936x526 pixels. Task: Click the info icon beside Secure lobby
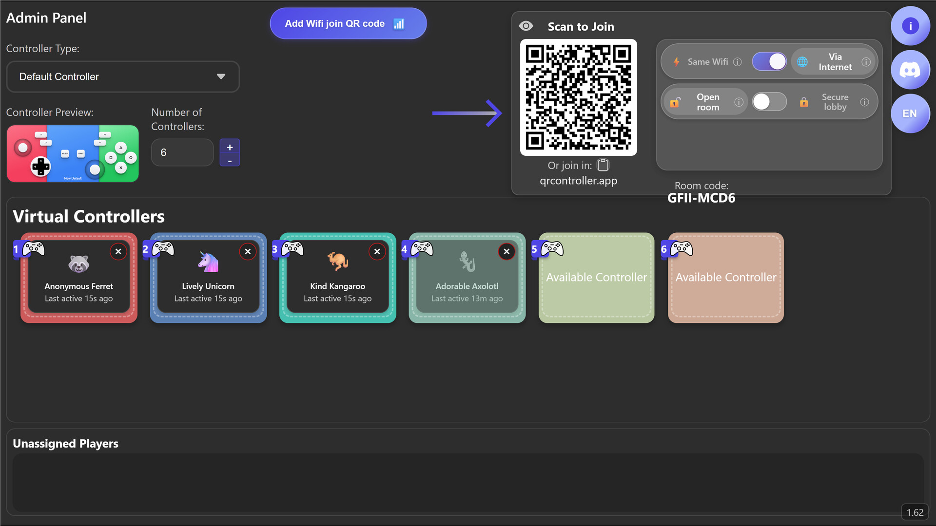pyautogui.click(x=865, y=102)
